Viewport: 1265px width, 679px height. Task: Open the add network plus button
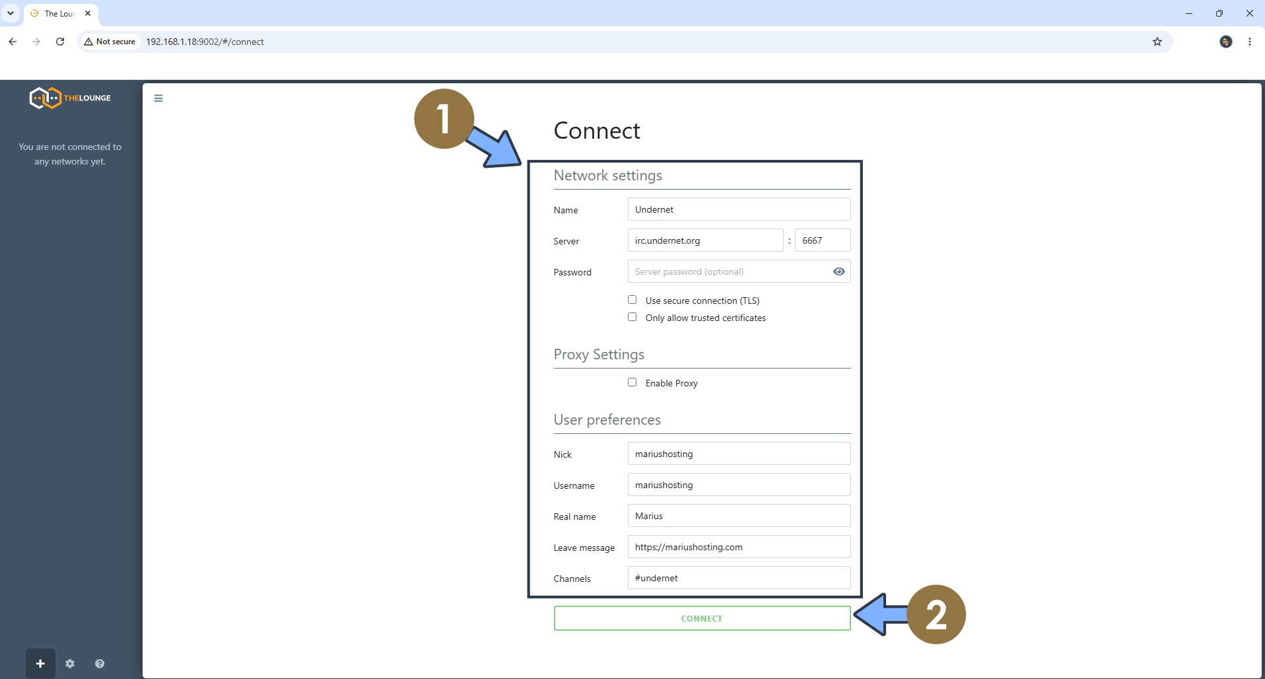40,664
